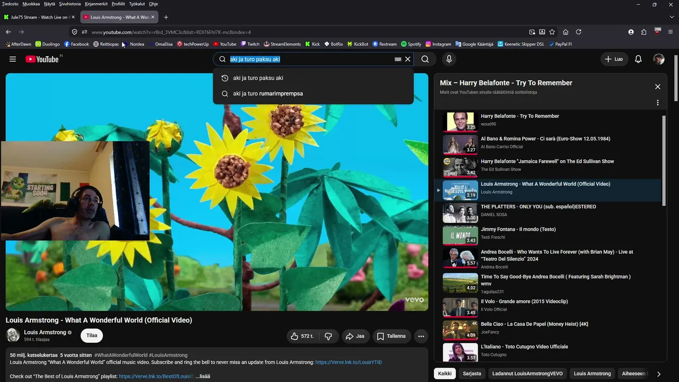Open the Louis Armstrong channel name link

coord(45,332)
